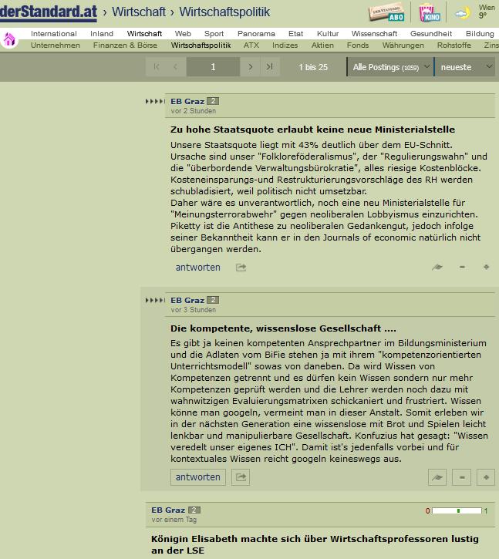Screen dimensions: 499x559
Task: Go to next postings page
Action: coord(251,66)
